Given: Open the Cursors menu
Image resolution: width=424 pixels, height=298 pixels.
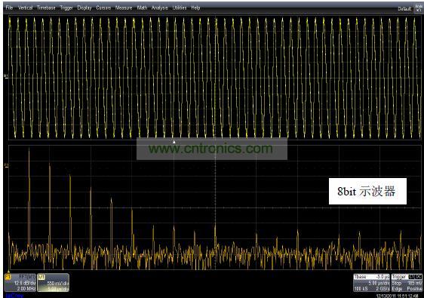Looking at the screenshot, I should pos(103,8).
